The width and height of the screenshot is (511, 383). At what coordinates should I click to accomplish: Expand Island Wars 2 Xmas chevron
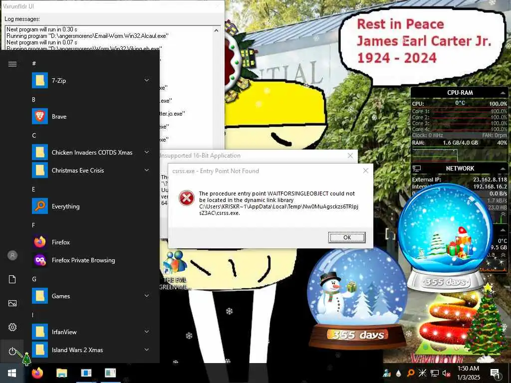pyautogui.click(x=147, y=350)
